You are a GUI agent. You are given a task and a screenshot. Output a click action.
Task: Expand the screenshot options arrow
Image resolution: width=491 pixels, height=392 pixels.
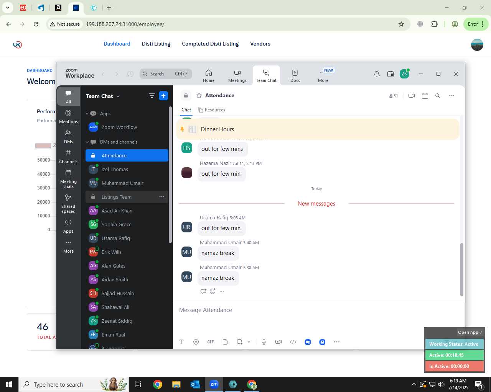click(249, 342)
